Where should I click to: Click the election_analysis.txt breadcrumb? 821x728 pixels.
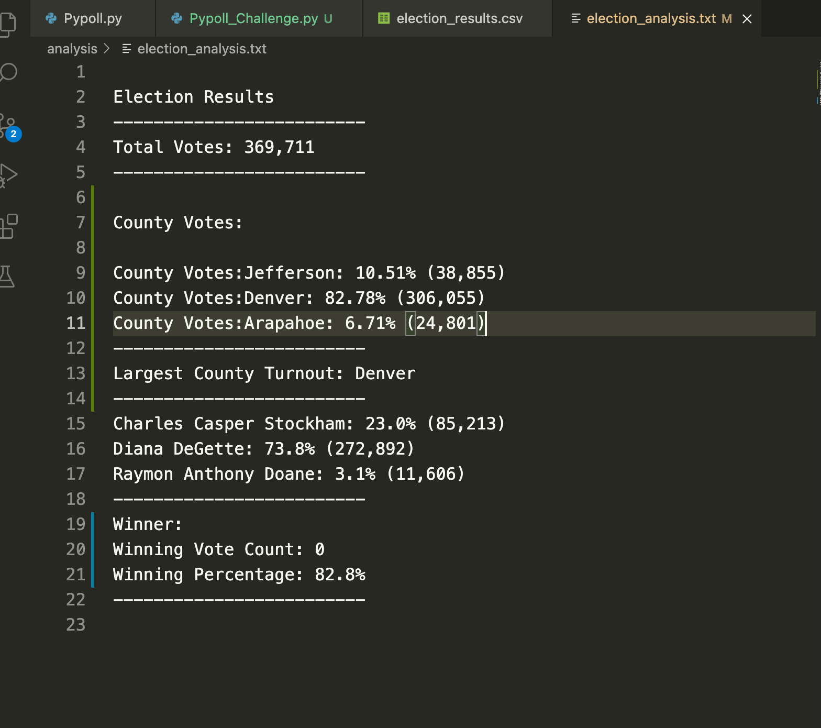pyautogui.click(x=202, y=49)
